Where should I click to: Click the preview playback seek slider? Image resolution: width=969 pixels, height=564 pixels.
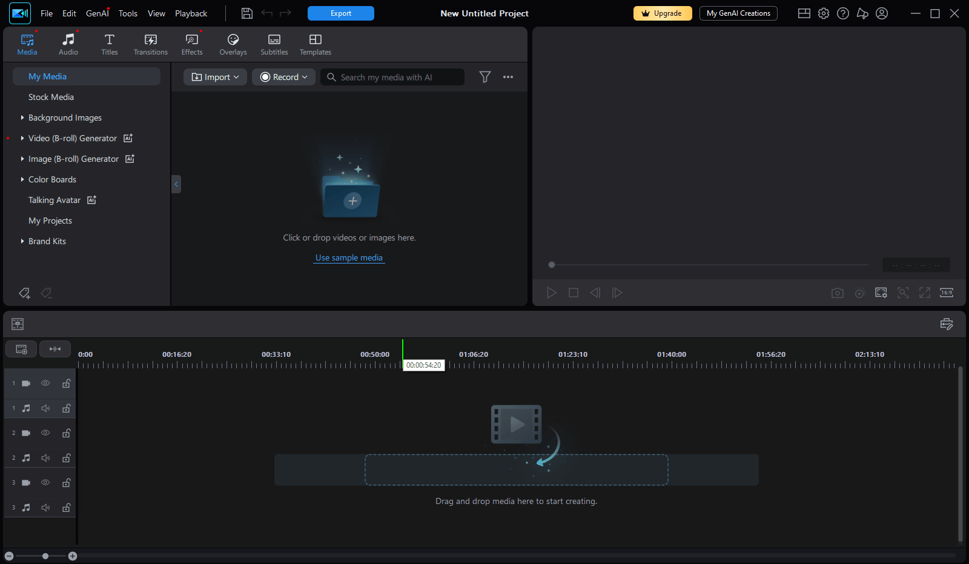pyautogui.click(x=709, y=265)
